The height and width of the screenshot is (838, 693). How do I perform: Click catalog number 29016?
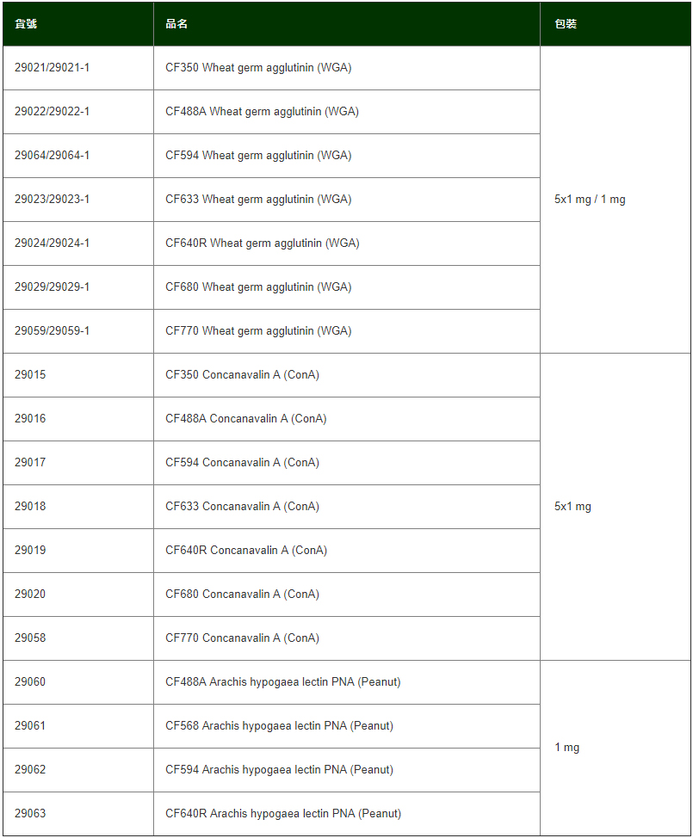[x=30, y=418]
